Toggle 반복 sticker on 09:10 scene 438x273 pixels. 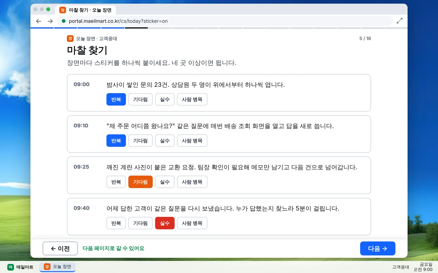point(116,141)
